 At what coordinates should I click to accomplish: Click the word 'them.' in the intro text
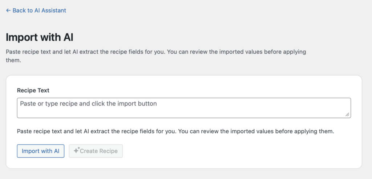[x=13, y=61]
